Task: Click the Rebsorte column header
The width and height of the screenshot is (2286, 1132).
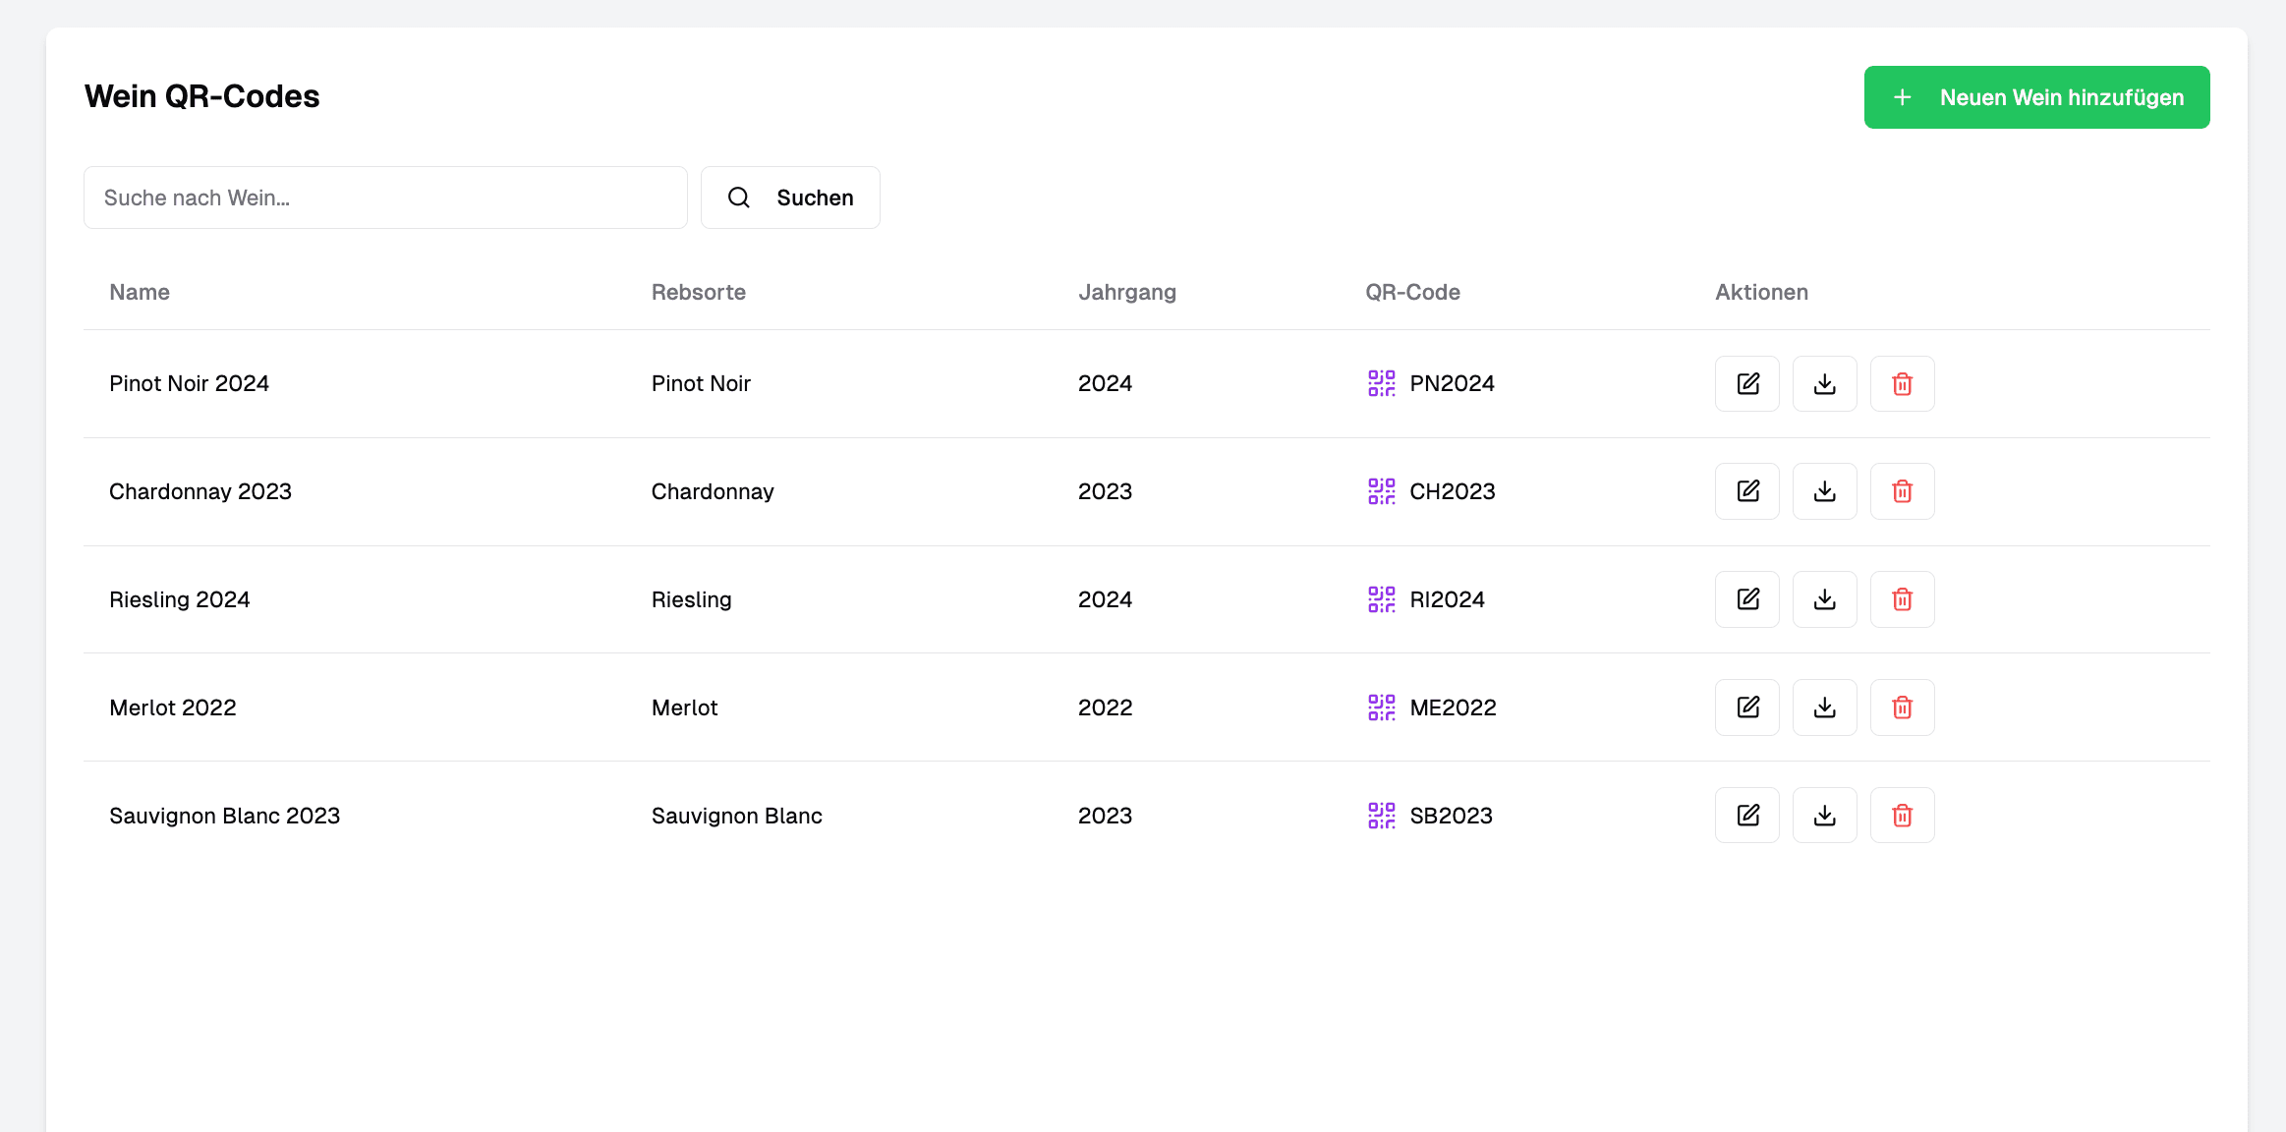Action: point(699,292)
